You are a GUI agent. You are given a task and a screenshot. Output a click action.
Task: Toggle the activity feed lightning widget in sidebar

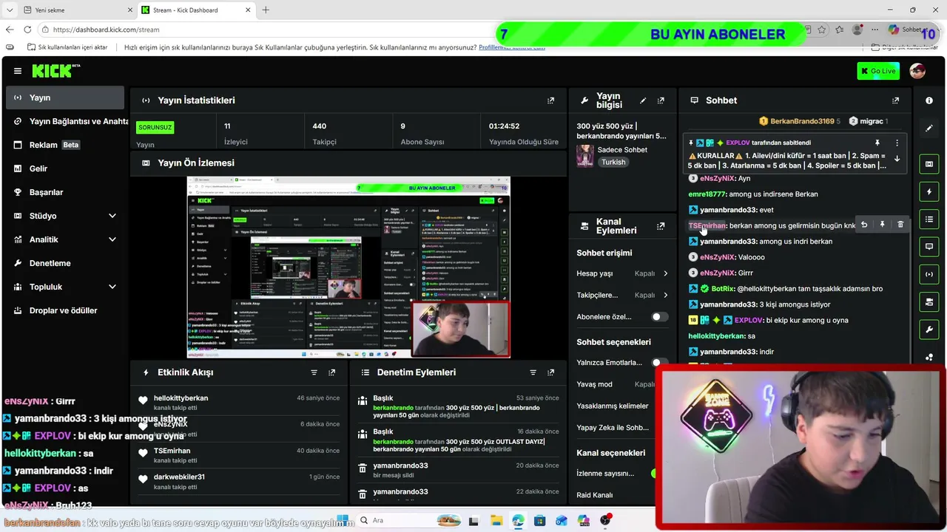point(929,191)
